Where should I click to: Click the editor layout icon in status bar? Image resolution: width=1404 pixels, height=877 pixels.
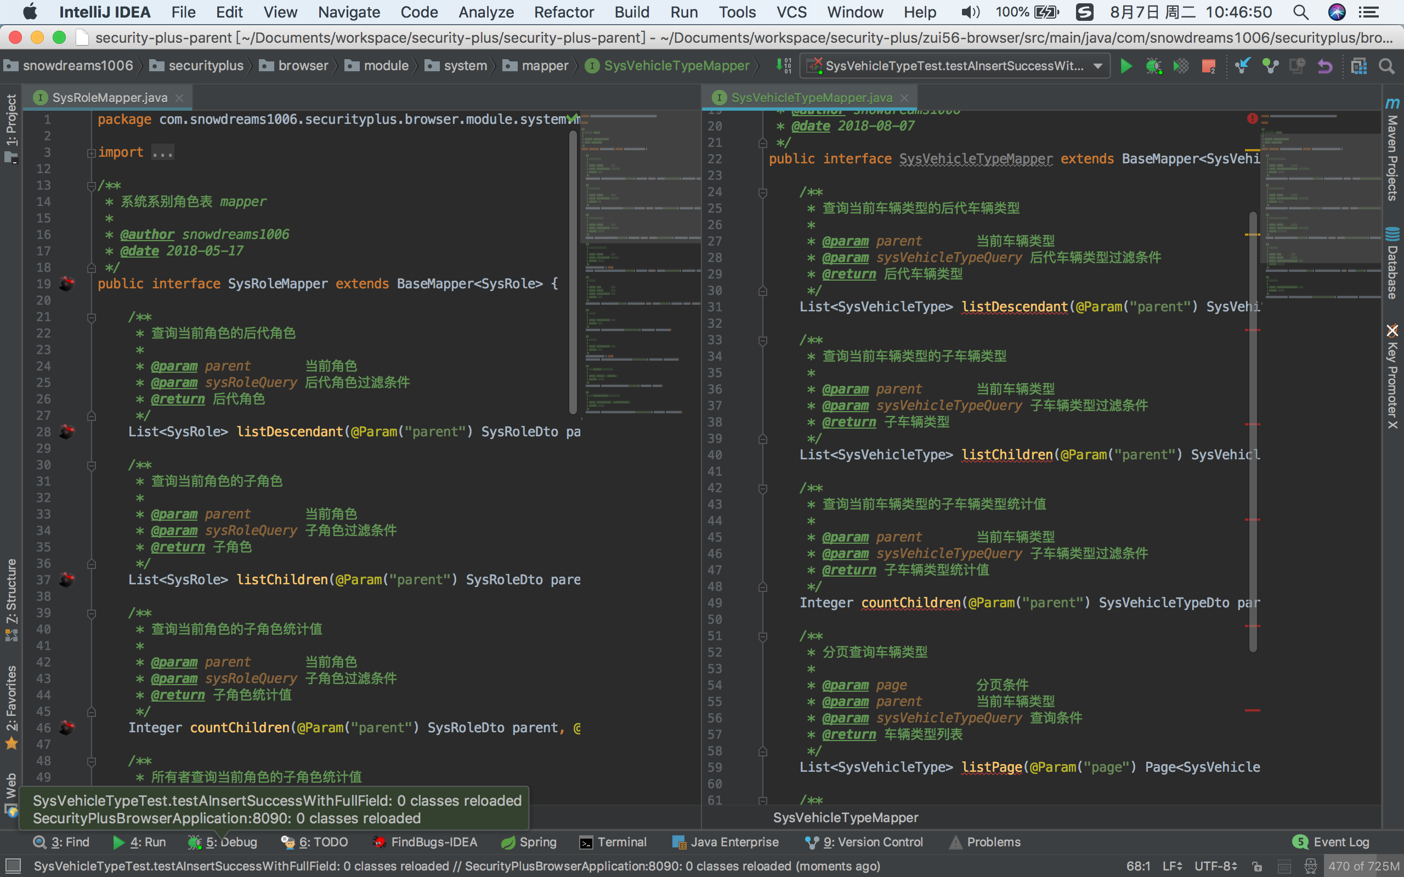click(1284, 866)
